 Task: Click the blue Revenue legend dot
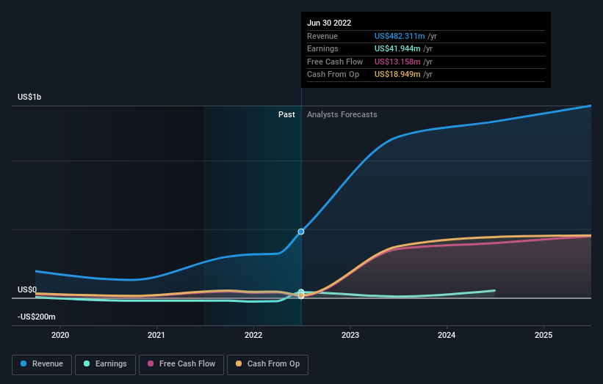24,363
